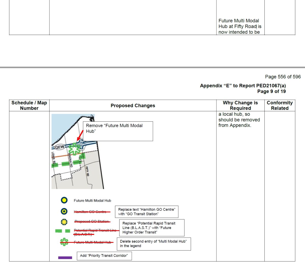Select the 'Hub at Fifty Road is' text line
305x269 pixels.
pyautogui.click(x=240, y=26)
